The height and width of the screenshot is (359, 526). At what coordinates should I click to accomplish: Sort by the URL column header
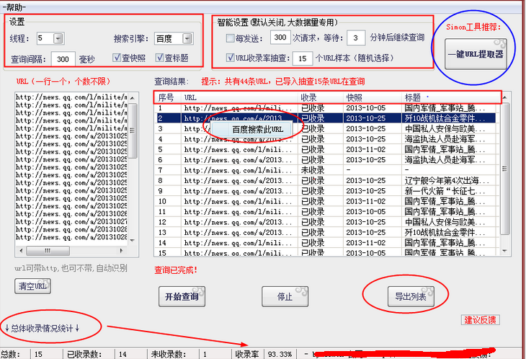pyautogui.click(x=239, y=97)
